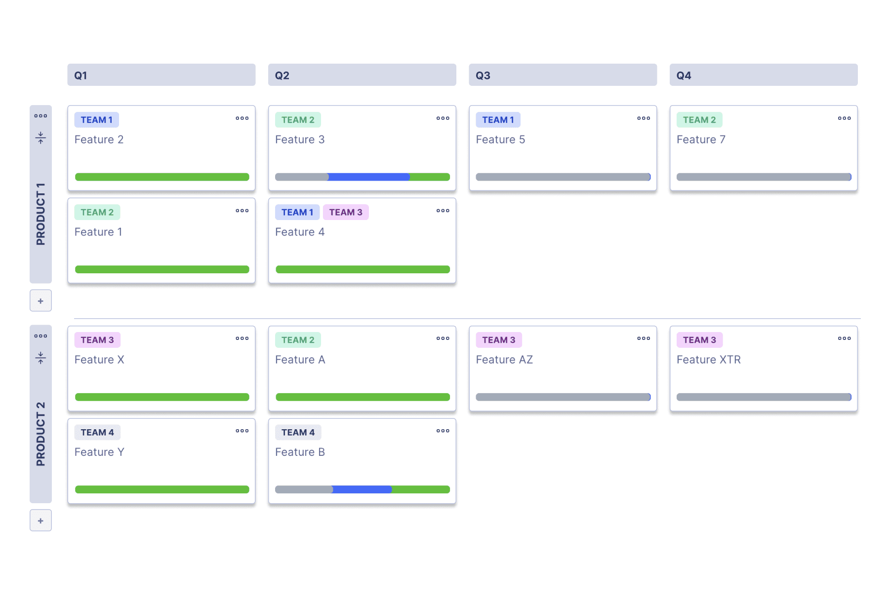Open Product 2 sidebar options menu
Image resolution: width=889 pixels, height=592 pixels.
coord(40,335)
